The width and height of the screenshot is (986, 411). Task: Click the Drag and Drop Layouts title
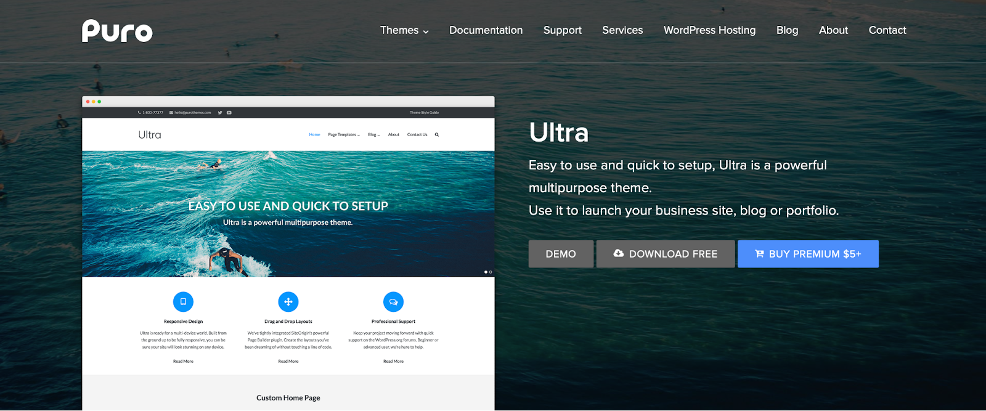[288, 322]
